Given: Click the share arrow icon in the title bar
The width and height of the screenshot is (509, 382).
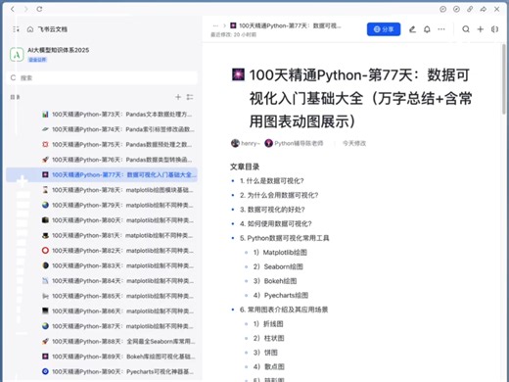Looking at the screenshot, I should point(484,9).
